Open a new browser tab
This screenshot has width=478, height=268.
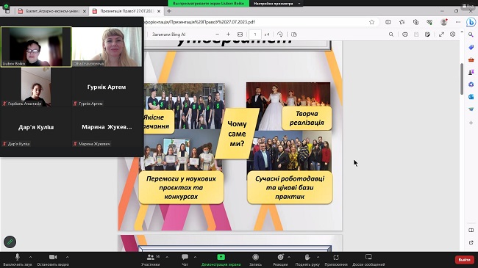pos(169,11)
